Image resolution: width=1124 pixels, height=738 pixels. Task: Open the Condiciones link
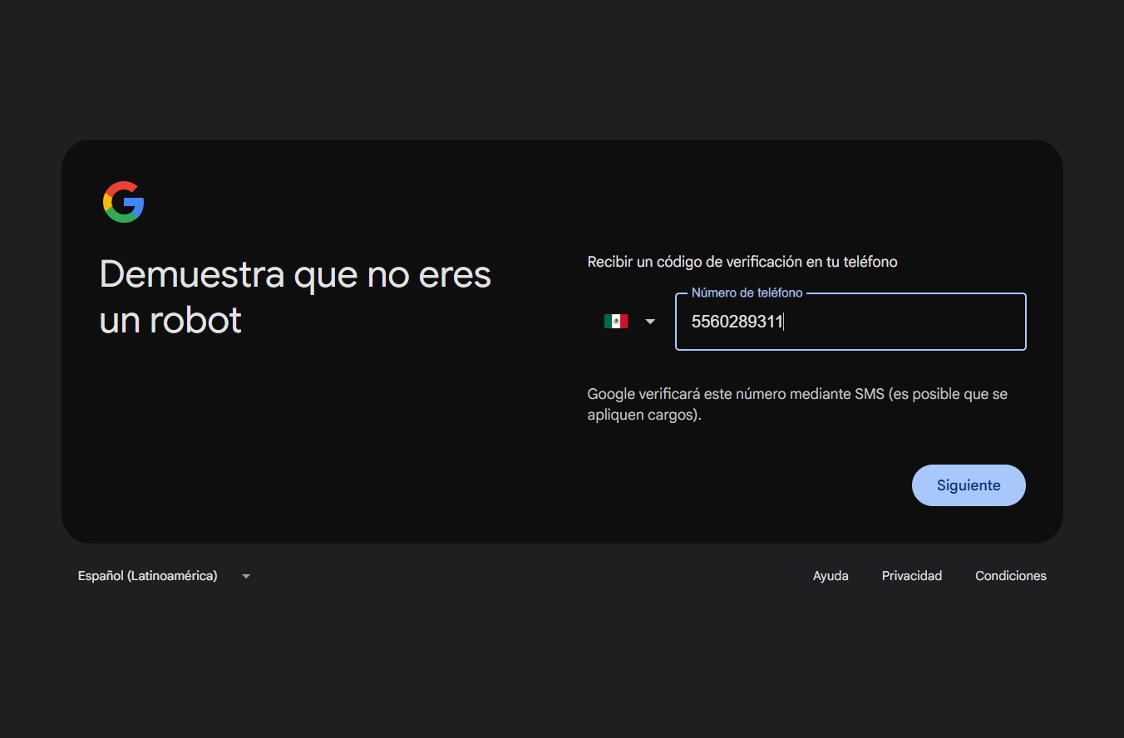click(x=1011, y=576)
